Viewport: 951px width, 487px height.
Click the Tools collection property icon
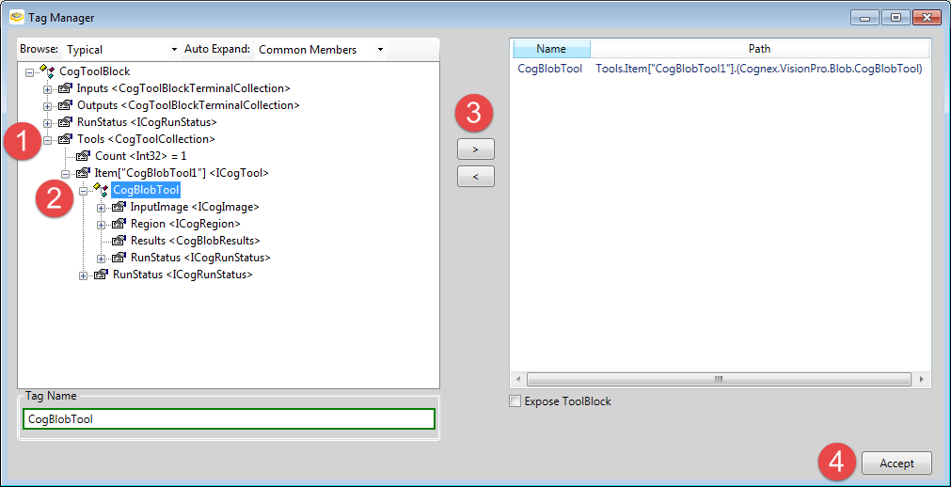click(x=65, y=139)
